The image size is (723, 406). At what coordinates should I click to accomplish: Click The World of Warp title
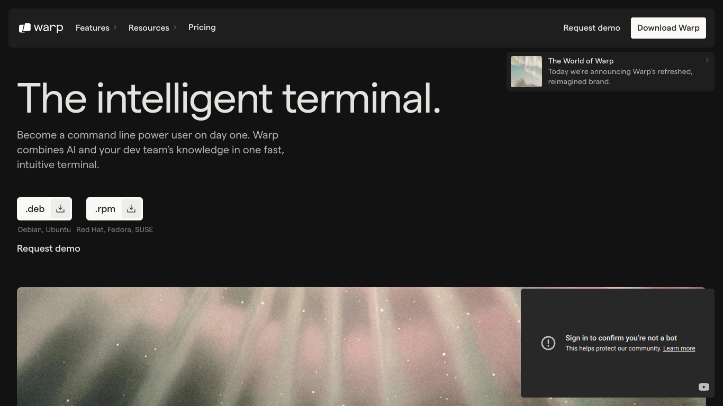tap(581, 61)
